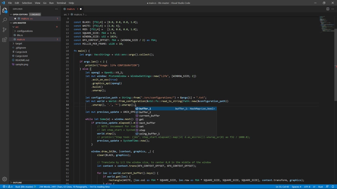Open the editor More Actions ellipsis

tap(333, 9)
